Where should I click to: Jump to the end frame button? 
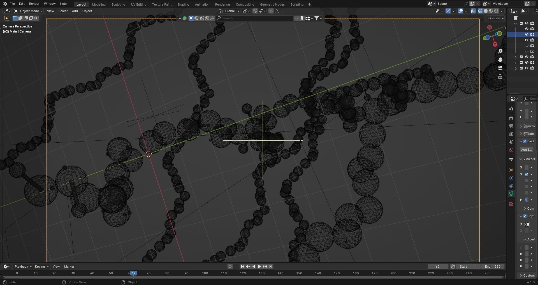point(271,267)
